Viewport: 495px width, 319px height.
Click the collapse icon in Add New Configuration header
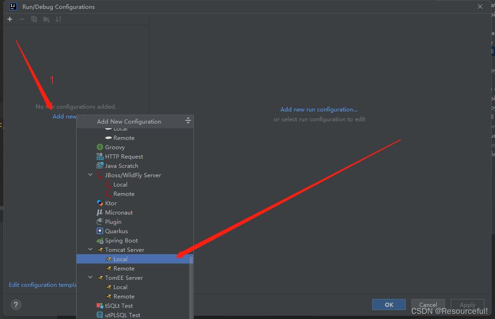(x=188, y=121)
